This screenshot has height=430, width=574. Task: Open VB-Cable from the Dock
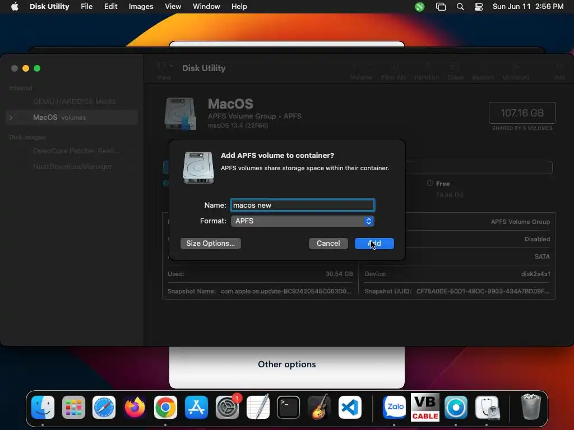(425, 407)
